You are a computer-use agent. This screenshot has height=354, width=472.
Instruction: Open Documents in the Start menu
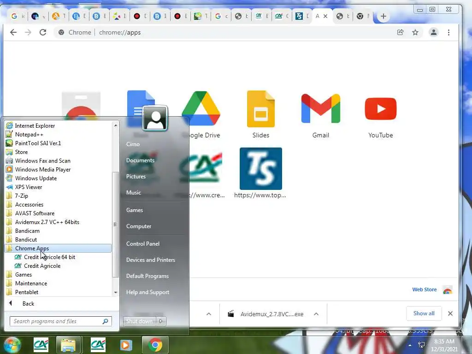click(x=140, y=160)
